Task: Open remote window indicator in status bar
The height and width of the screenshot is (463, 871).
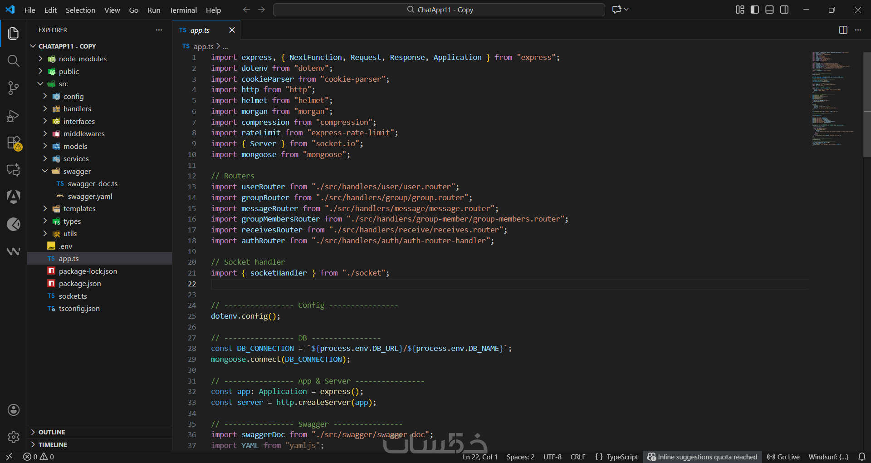Action: 9,457
